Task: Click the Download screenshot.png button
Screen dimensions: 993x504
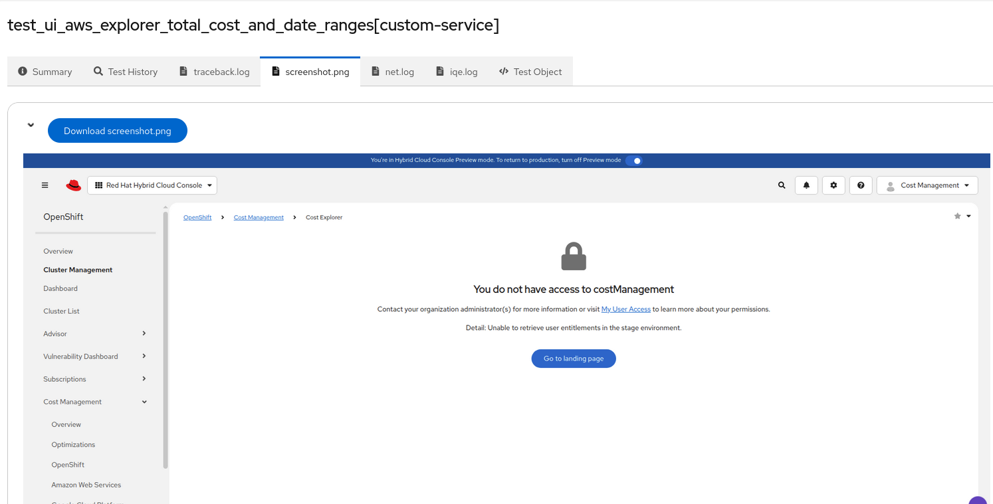Action: 118,131
